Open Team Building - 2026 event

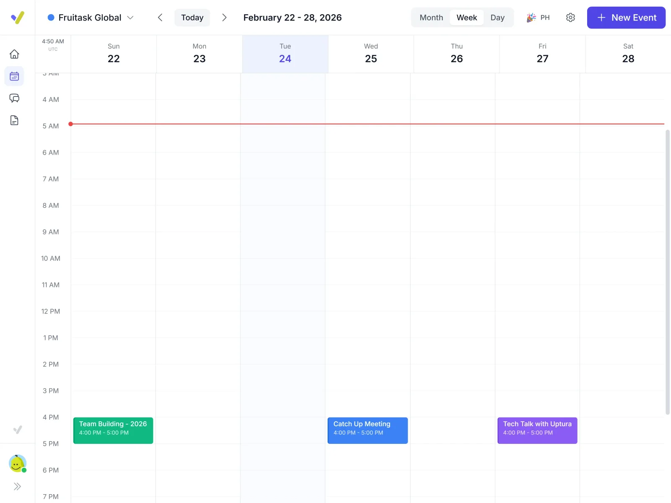[x=113, y=430]
